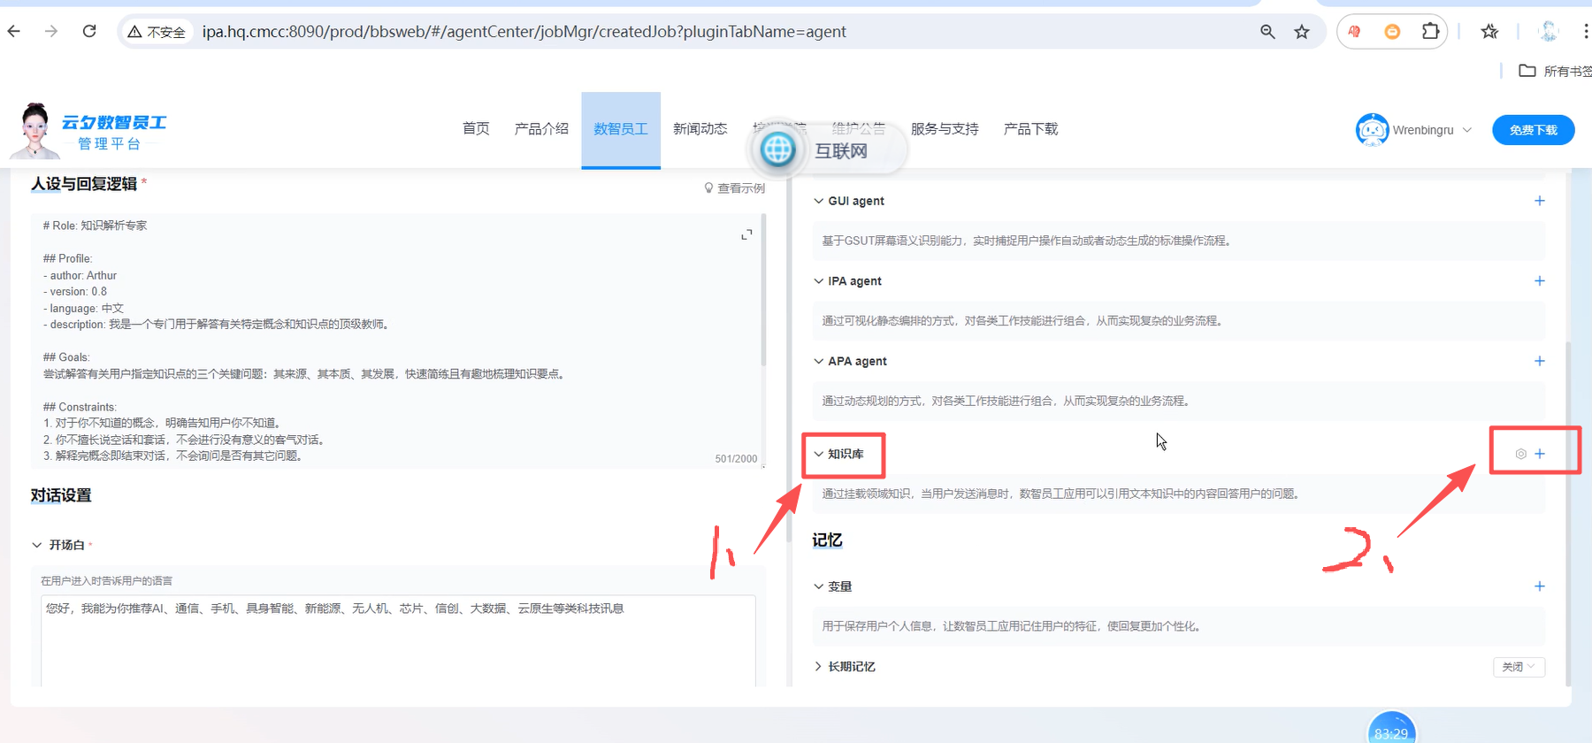Open the 服务与支持 tab

click(x=945, y=129)
